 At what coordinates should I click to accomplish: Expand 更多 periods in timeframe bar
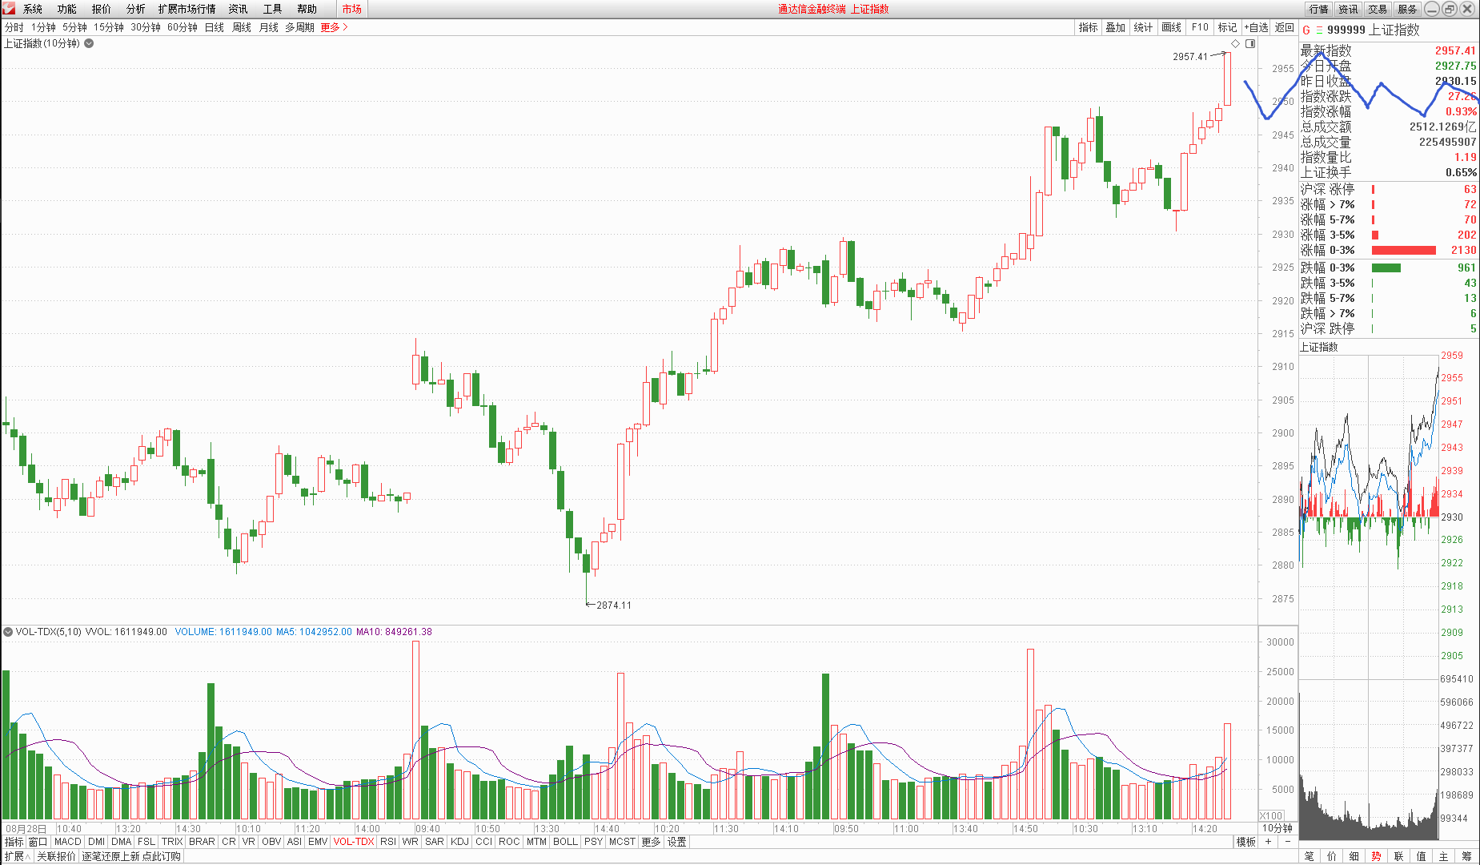[x=334, y=27]
